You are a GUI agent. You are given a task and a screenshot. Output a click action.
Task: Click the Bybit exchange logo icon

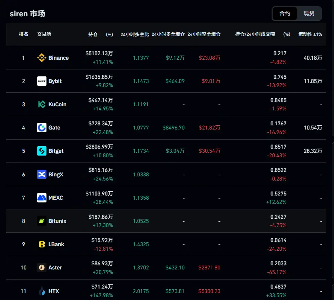(x=42, y=81)
